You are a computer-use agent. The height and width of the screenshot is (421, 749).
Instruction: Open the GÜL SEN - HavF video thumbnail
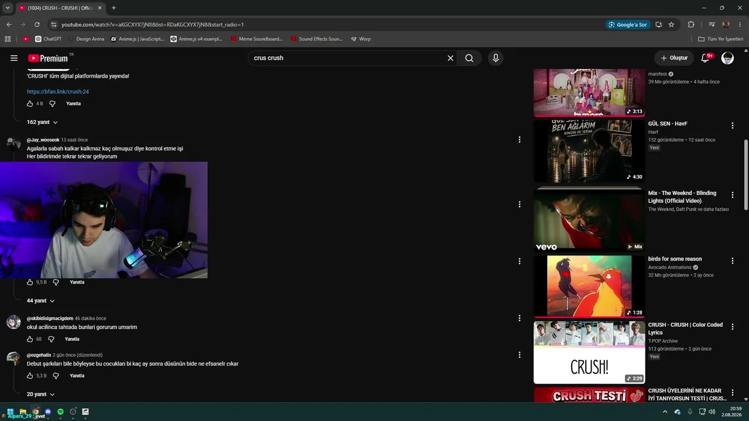(x=589, y=151)
